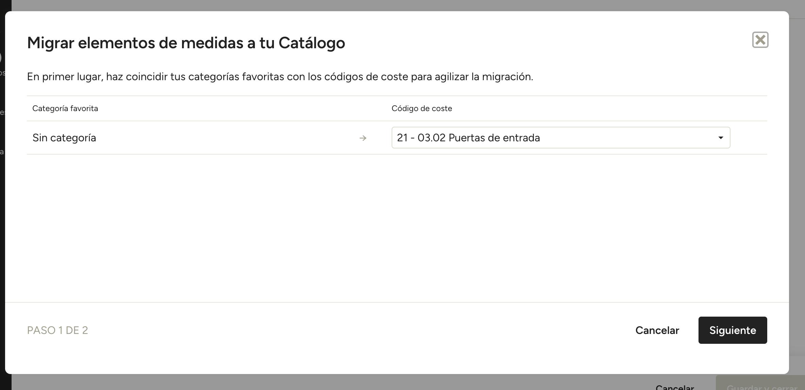805x390 pixels.
Task: Click the Categoría favorita column header
Action: click(x=65, y=108)
